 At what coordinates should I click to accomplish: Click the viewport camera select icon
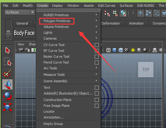pyautogui.click(x=21, y=50)
